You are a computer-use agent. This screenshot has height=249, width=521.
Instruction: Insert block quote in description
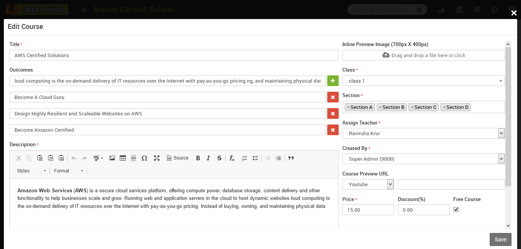(x=291, y=158)
